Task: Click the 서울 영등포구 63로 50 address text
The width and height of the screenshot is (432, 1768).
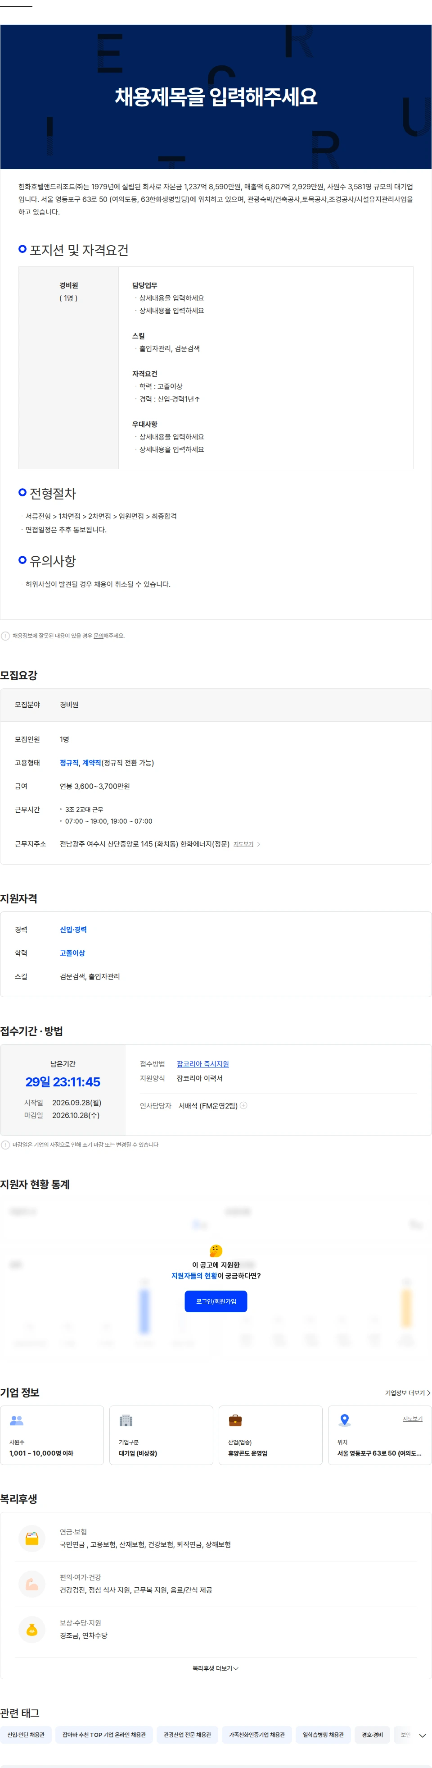Action: pyautogui.click(x=379, y=1453)
